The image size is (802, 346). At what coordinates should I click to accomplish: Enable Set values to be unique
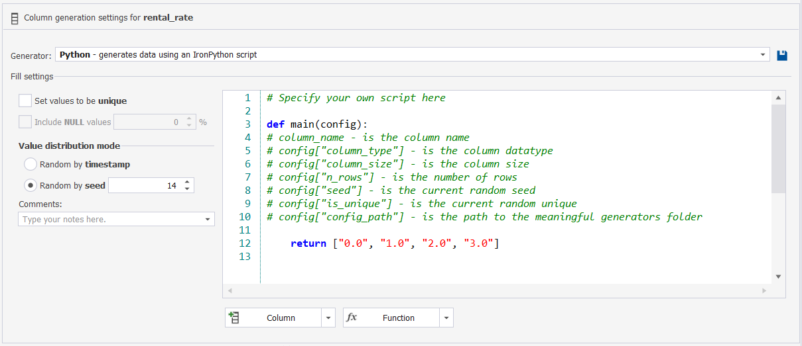pos(25,101)
